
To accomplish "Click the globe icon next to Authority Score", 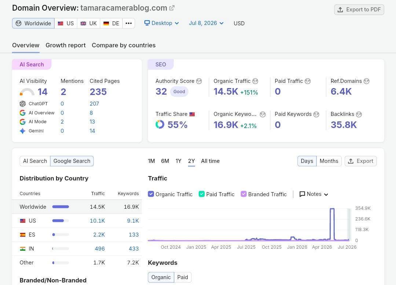I will (x=199, y=81).
